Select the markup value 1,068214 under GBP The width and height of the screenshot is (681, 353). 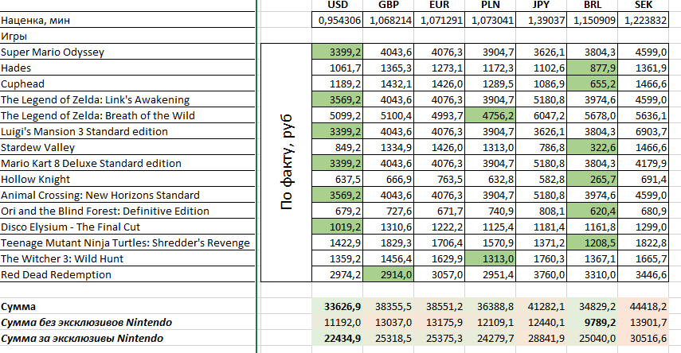[x=388, y=20]
